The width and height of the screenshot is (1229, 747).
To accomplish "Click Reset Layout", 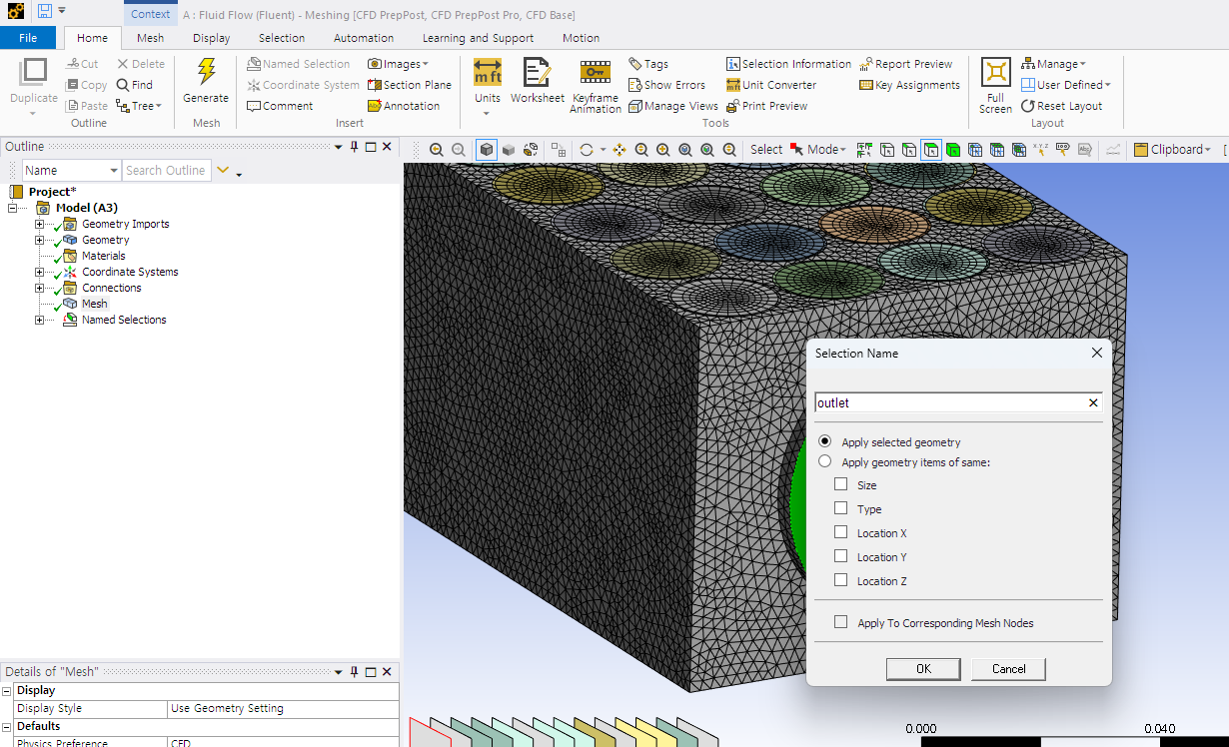I will (1061, 106).
